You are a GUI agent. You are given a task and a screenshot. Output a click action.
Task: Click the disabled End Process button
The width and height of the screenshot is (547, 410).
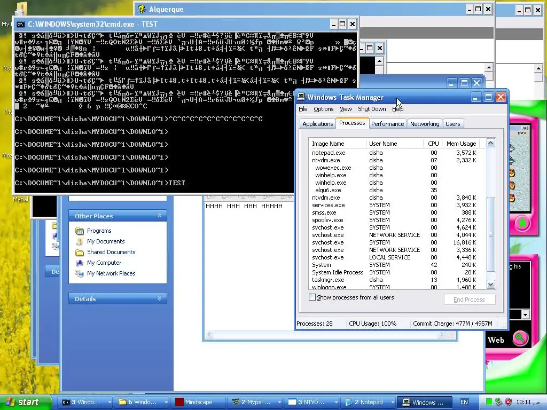[x=470, y=299]
